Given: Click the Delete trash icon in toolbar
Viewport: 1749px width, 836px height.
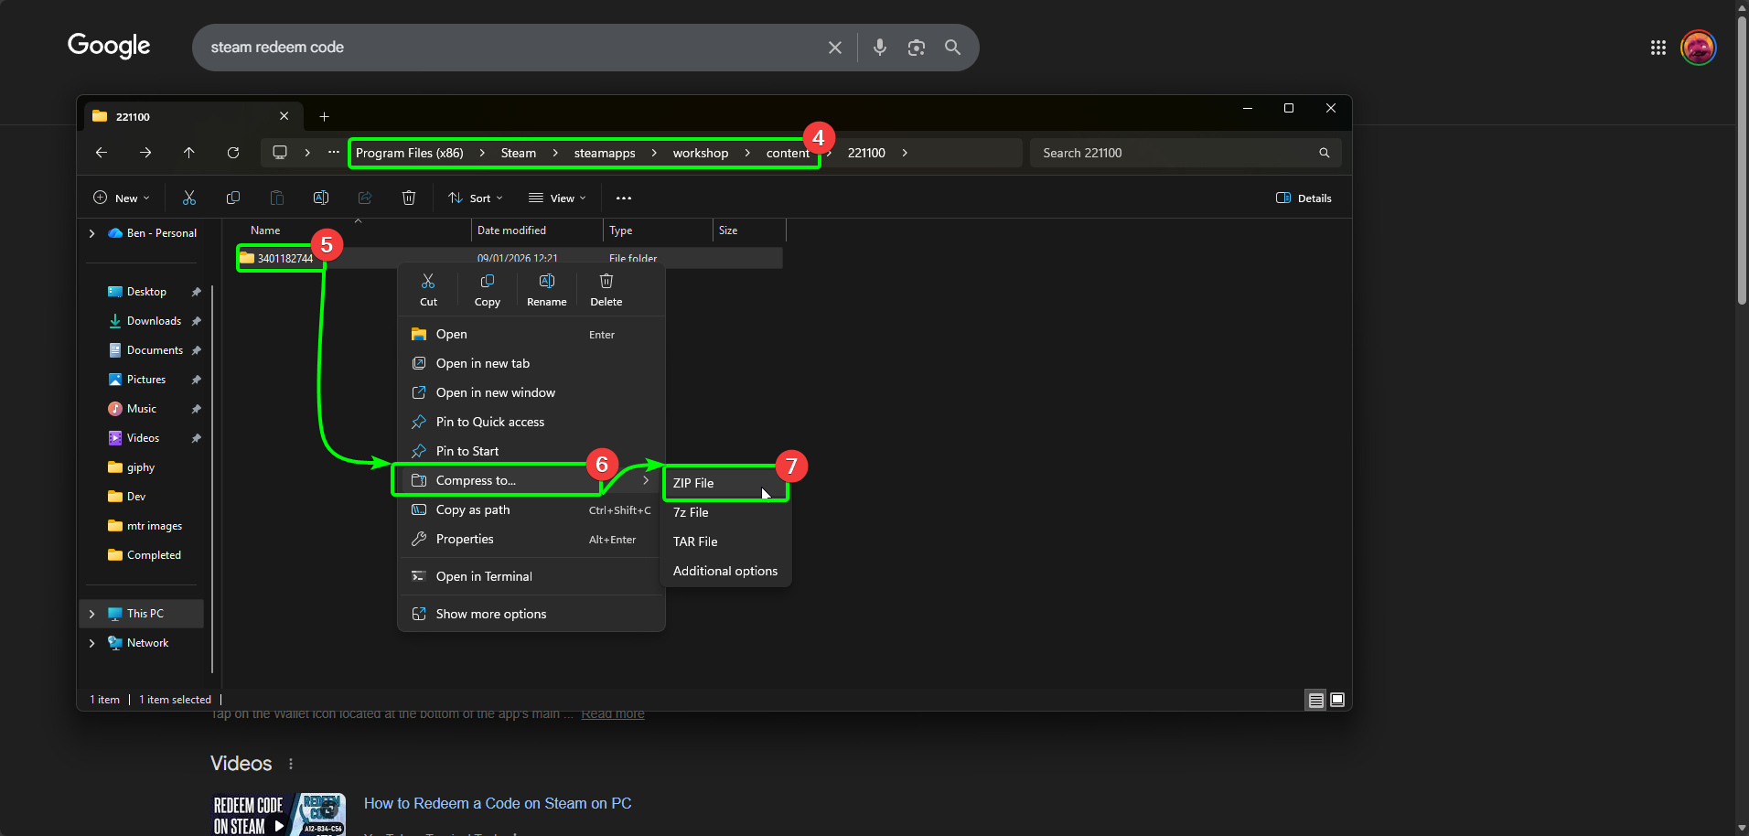Looking at the screenshot, I should (409, 198).
